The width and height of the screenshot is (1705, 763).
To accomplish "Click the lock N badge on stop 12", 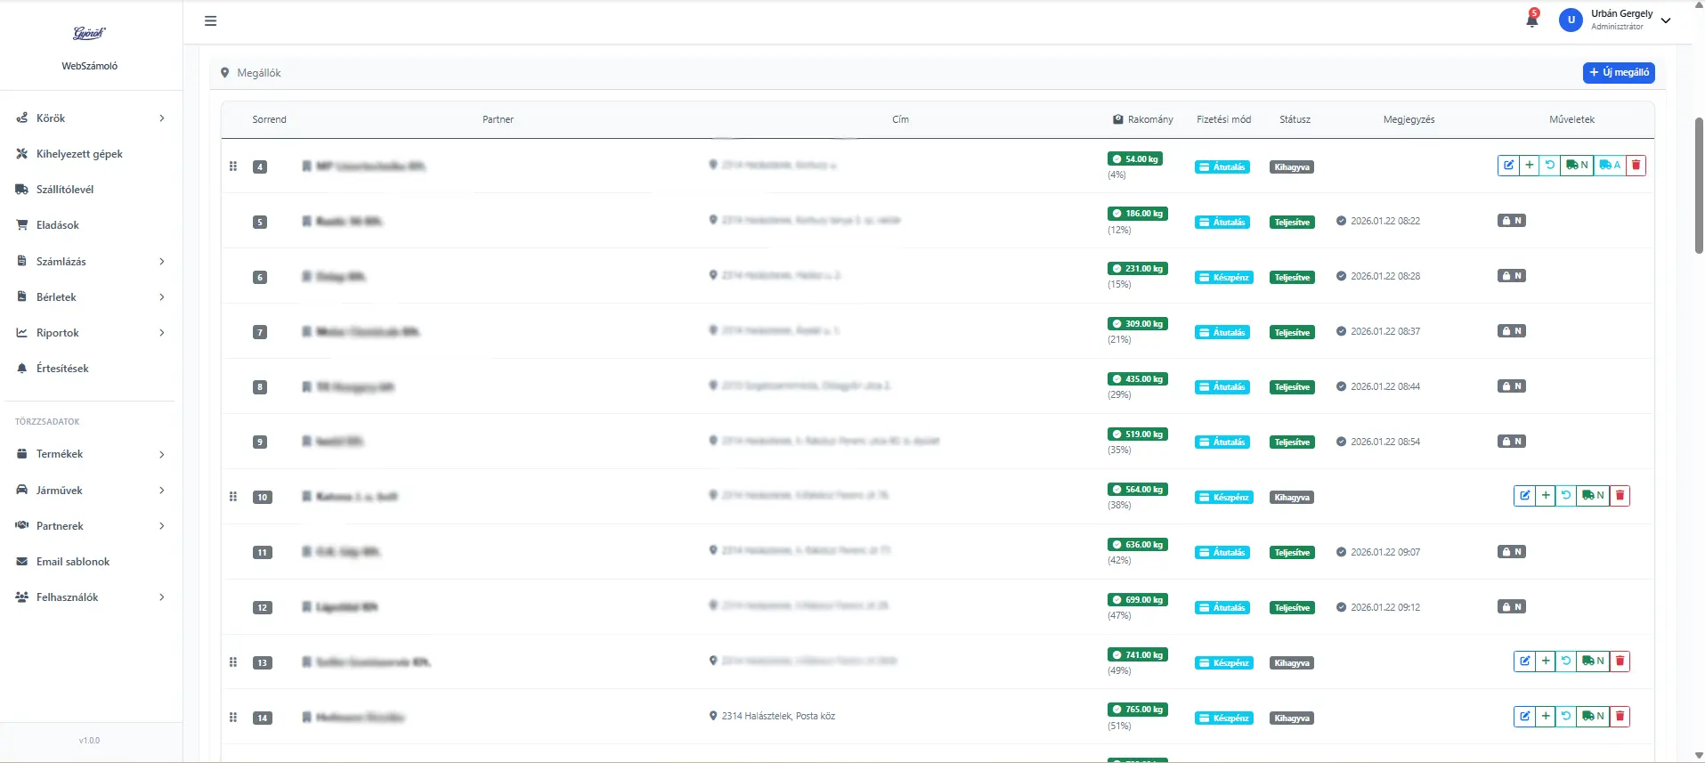I will click(x=1511, y=607).
